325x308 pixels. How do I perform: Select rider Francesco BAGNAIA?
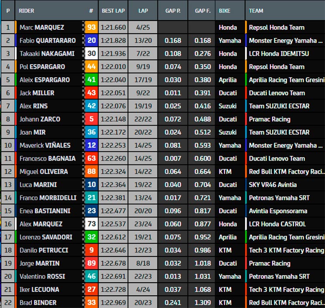pos(48,158)
